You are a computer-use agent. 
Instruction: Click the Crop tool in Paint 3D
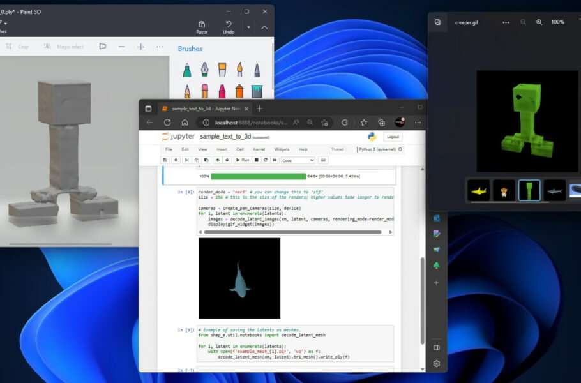coord(17,47)
